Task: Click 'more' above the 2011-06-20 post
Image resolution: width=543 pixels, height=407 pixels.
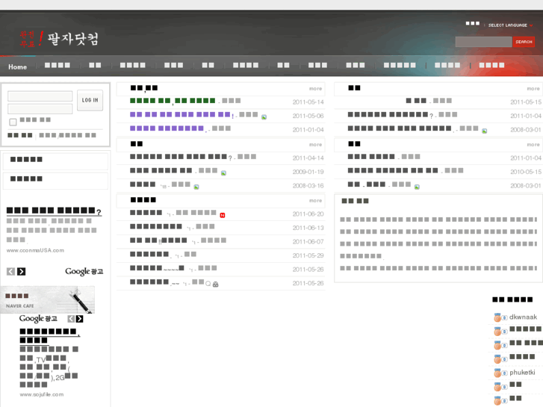Action: 315,201
